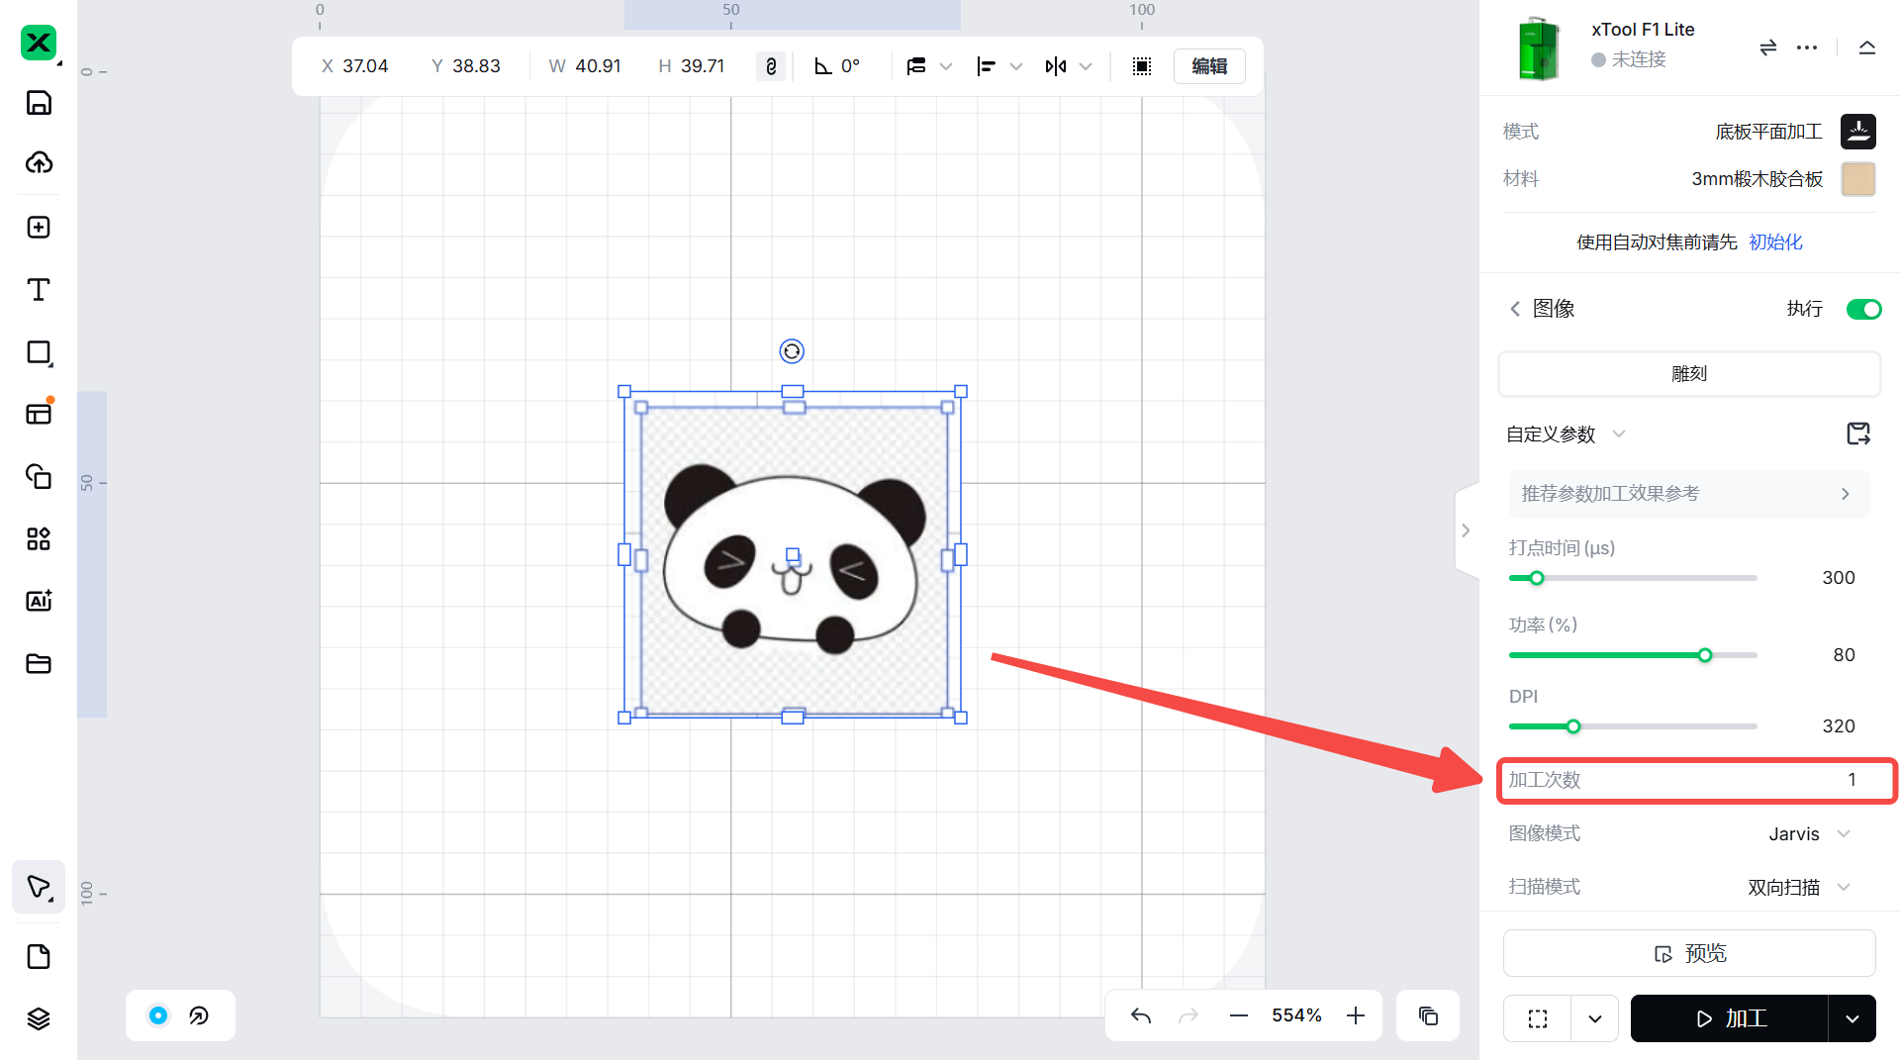Image resolution: width=1900 pixels, height=1060 pixels.
Task: Toggle the aspect ratio lock
Action: tap(771, 66)
